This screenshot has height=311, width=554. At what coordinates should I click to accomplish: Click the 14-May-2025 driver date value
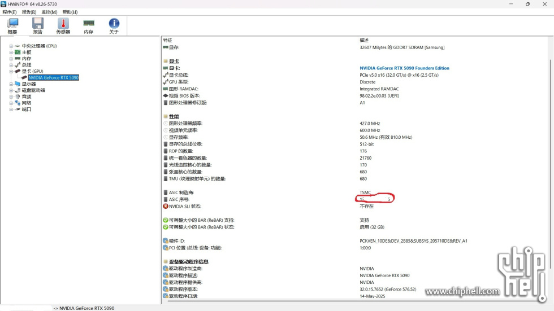tap(373, 296)
